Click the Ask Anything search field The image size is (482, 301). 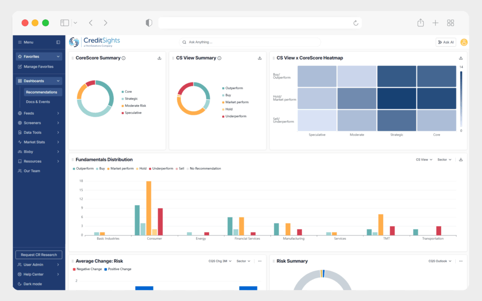point(249,42)
